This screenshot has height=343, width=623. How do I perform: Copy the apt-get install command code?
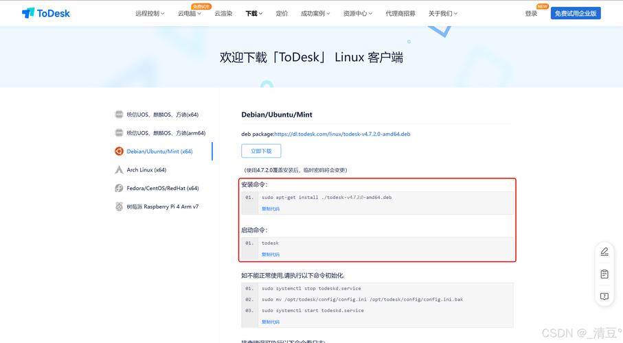pos(271,209)
